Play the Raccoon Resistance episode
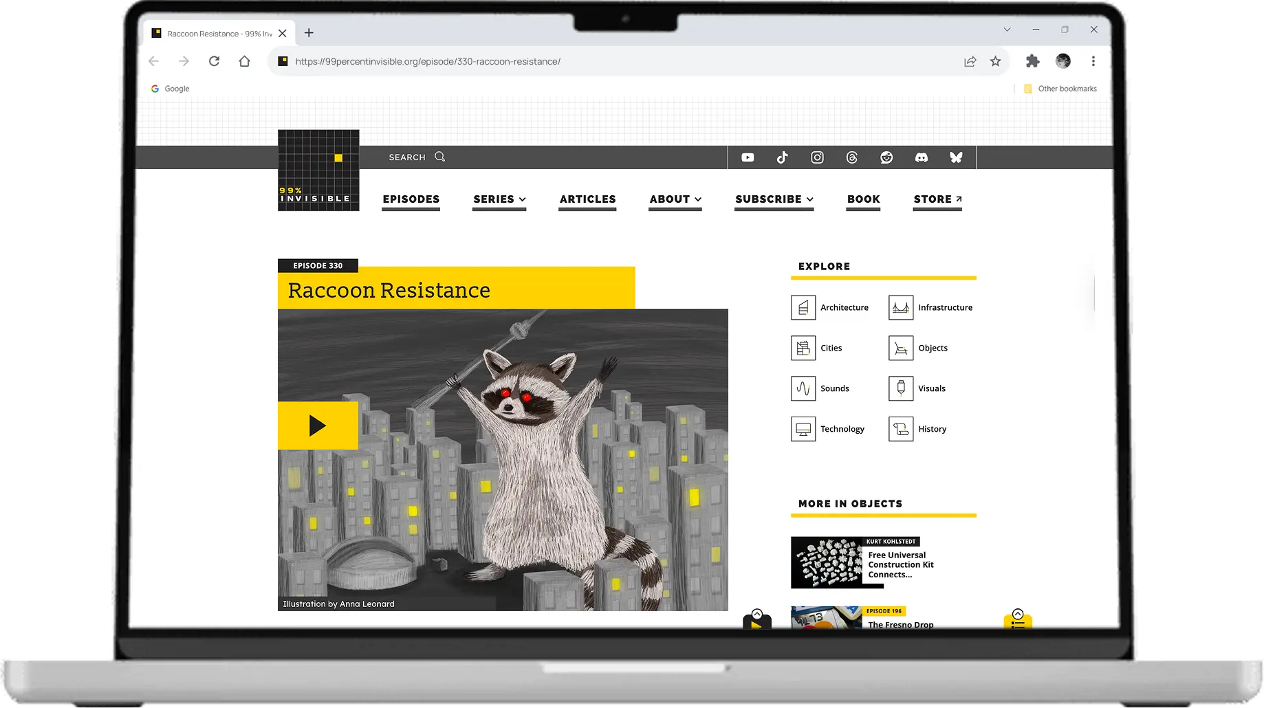 (x=318, y=425)
